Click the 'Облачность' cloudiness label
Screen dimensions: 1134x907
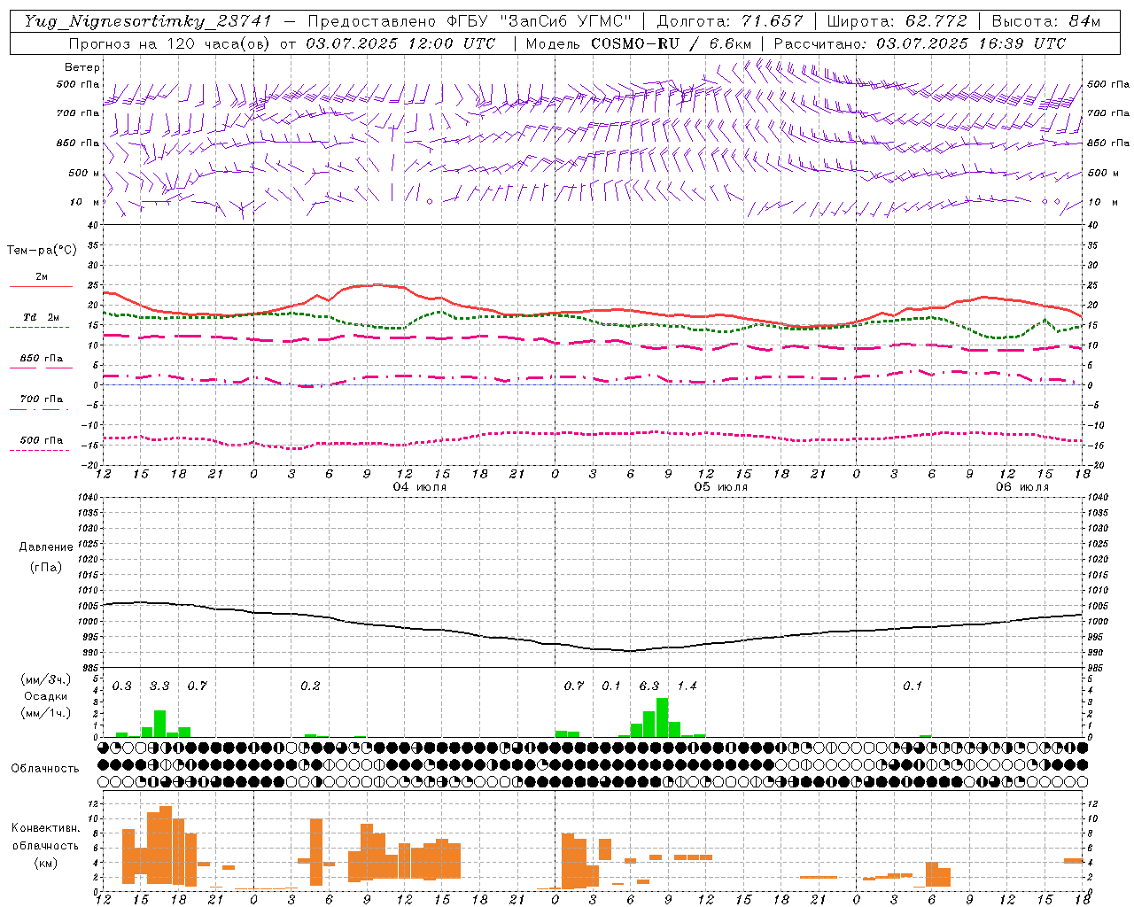tap(45, 768)
